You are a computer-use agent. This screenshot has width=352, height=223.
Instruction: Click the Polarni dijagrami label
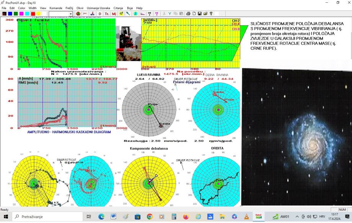coord(187,82)
